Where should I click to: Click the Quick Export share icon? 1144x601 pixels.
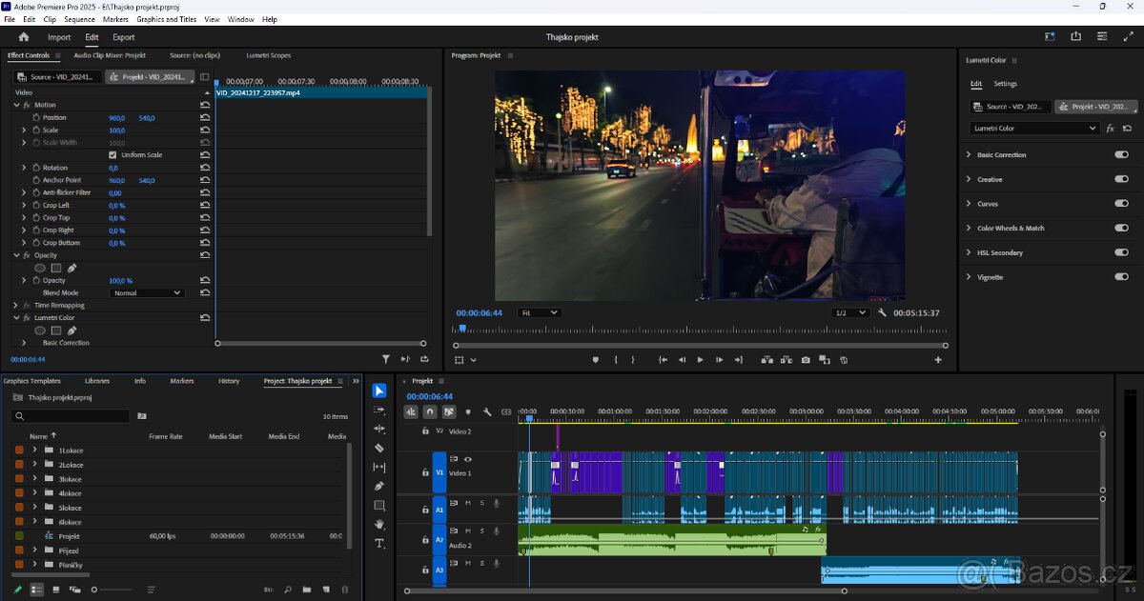pyautogui.click(x=1075, y=37)
